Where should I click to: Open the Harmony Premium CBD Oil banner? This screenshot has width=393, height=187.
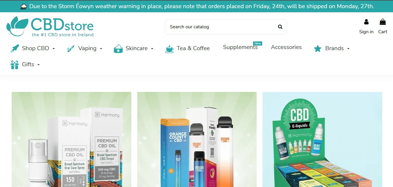coord(72,139)
